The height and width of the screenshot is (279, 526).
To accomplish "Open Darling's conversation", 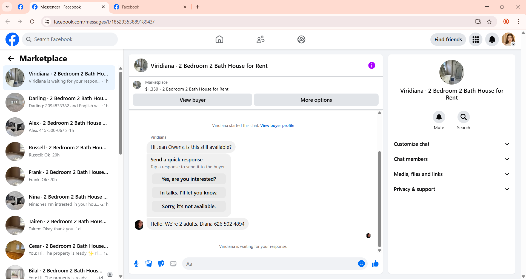I will coord(59,102).
